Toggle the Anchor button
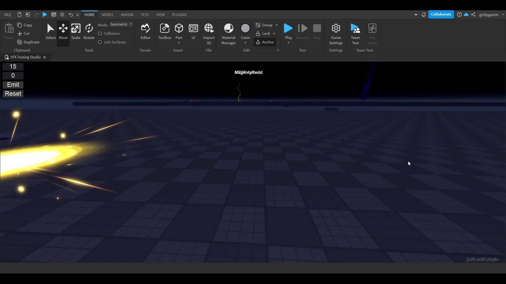The height and width of the screenshot is (284, 506). point(265,42)
